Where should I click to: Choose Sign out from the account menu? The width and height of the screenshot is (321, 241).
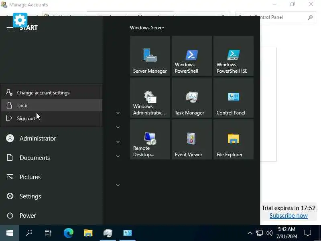coord(51,118)
